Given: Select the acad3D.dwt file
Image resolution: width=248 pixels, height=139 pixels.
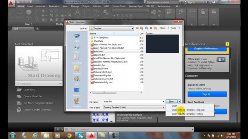Looking at the screenshot, I should point(100,55).
